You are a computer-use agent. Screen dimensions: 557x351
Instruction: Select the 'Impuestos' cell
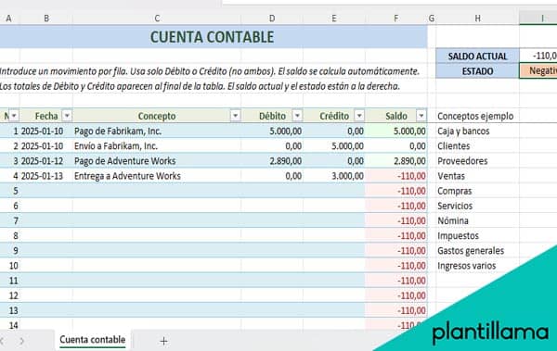[477, 235]
